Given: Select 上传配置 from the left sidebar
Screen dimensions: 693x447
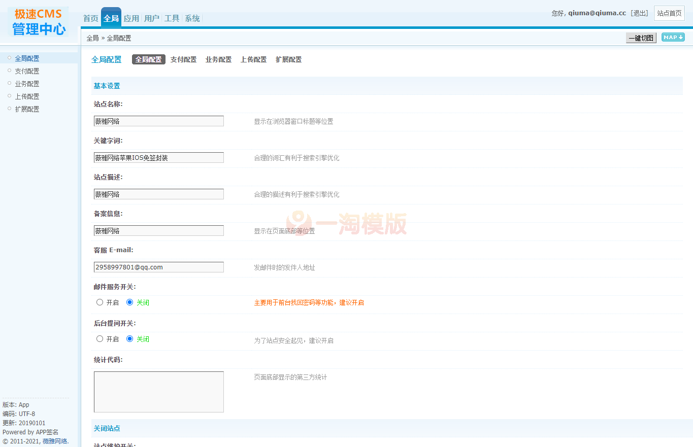Looking at the screenshot, I should point(27,96).
